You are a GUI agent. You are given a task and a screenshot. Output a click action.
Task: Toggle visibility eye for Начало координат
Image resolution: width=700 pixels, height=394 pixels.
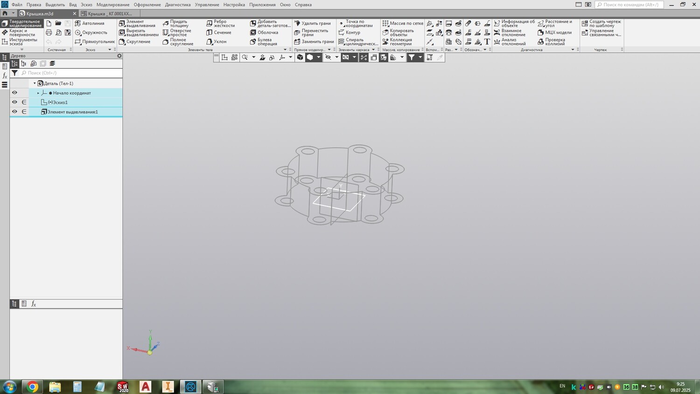pos(14,93)
